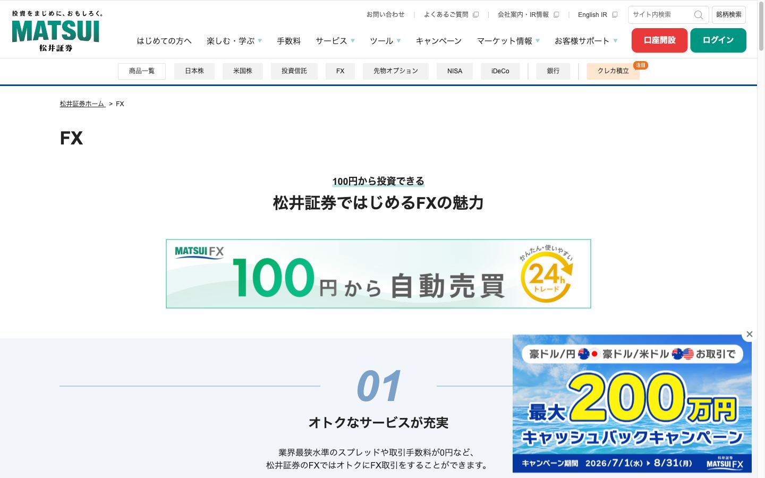This screenshot has height=478, width=765.
Task: Expand the サービス dropdown menu
Action: (335, 41)
